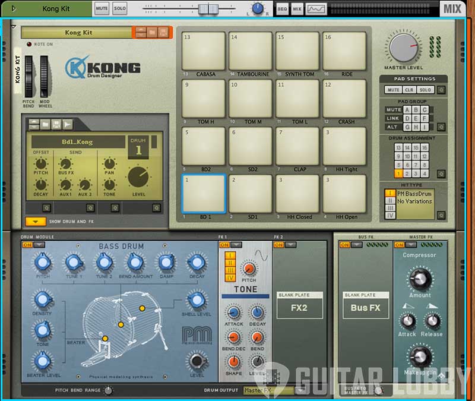This screenshot has width=475, height=401.
Task: Toggle pad MUTE in Pad Settings
Action: (393, 90)
